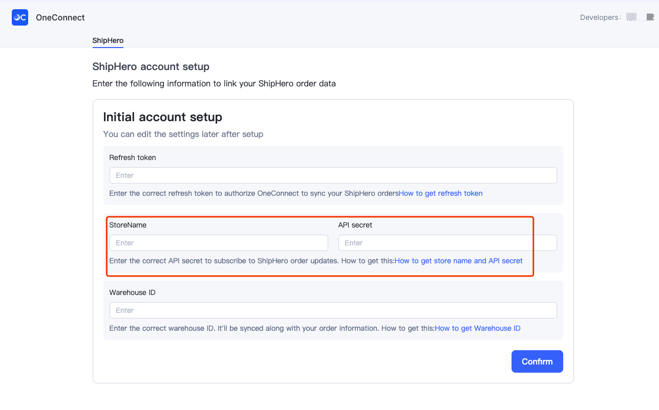
Task: Click the Developers label in header
Action: click(x=600, y=17)
